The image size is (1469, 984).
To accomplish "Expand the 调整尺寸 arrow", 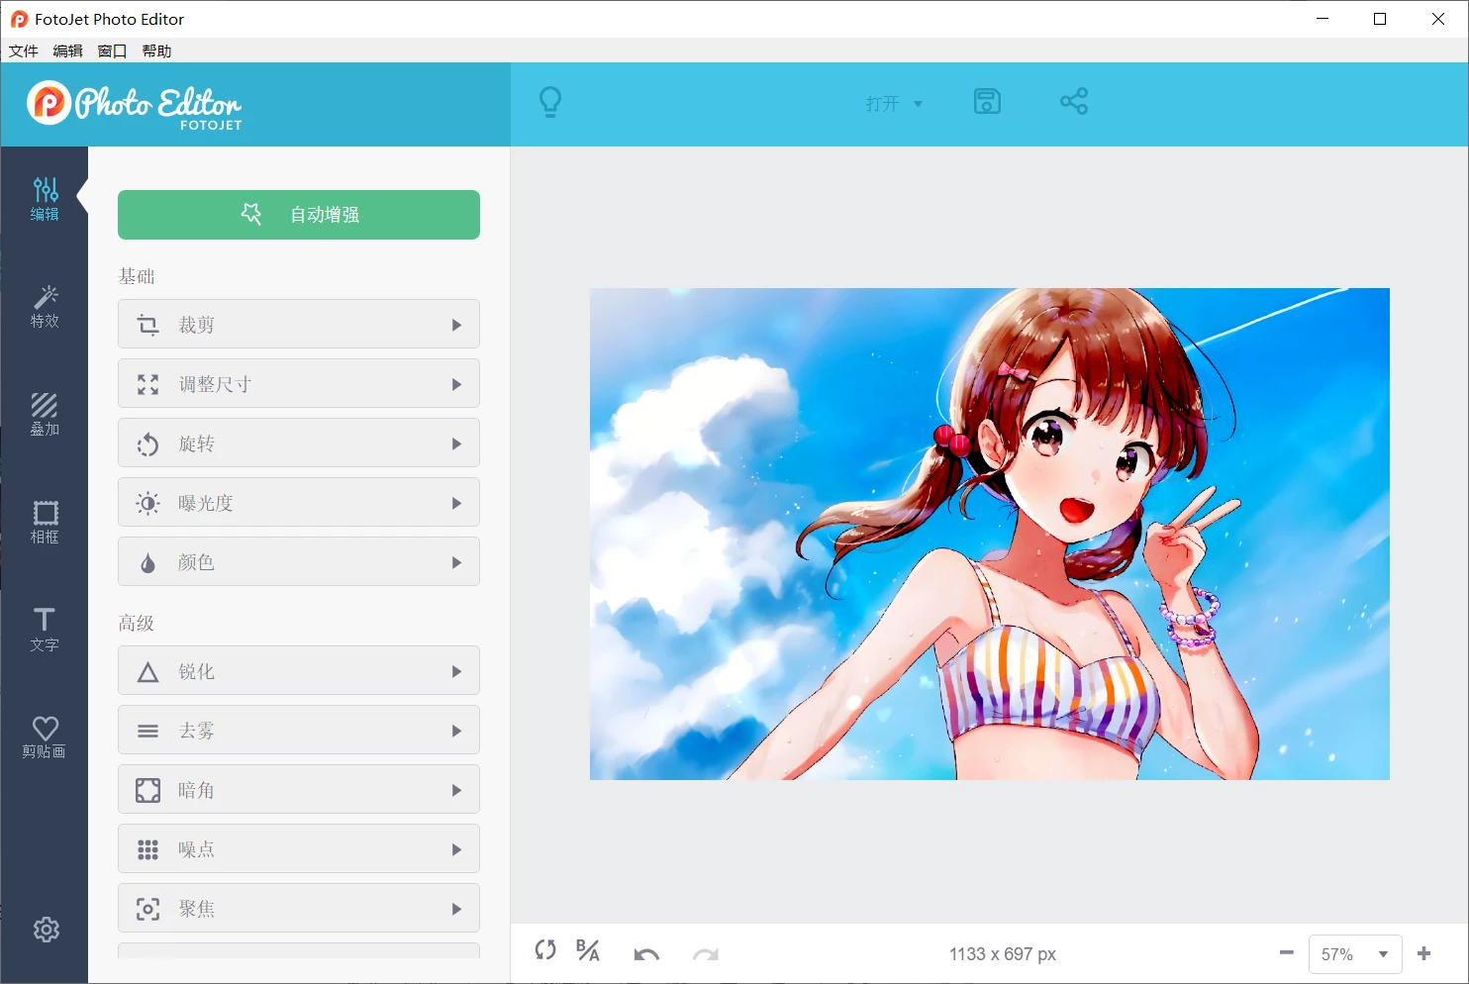I will [x=456, y=384].
